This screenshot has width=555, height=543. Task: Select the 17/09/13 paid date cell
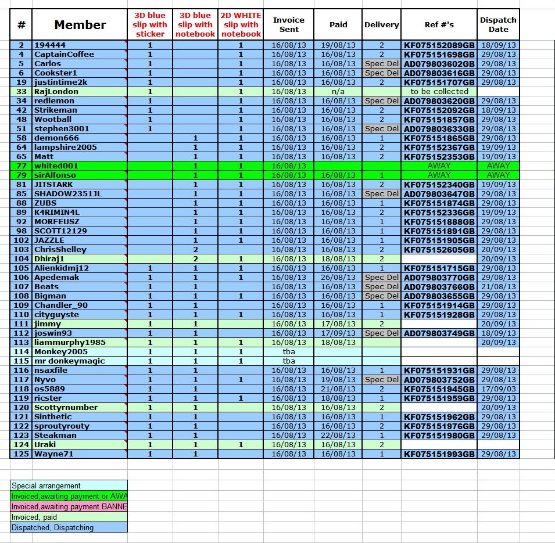pyautogui.click(x=338, y=333)
